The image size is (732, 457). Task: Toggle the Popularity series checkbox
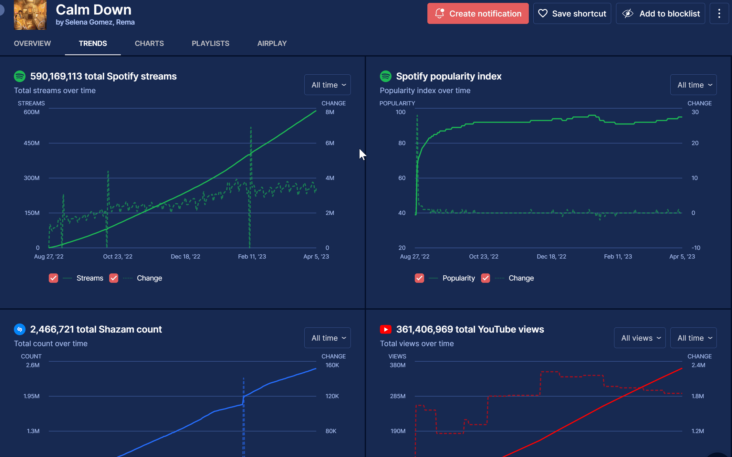pos(419,278)
